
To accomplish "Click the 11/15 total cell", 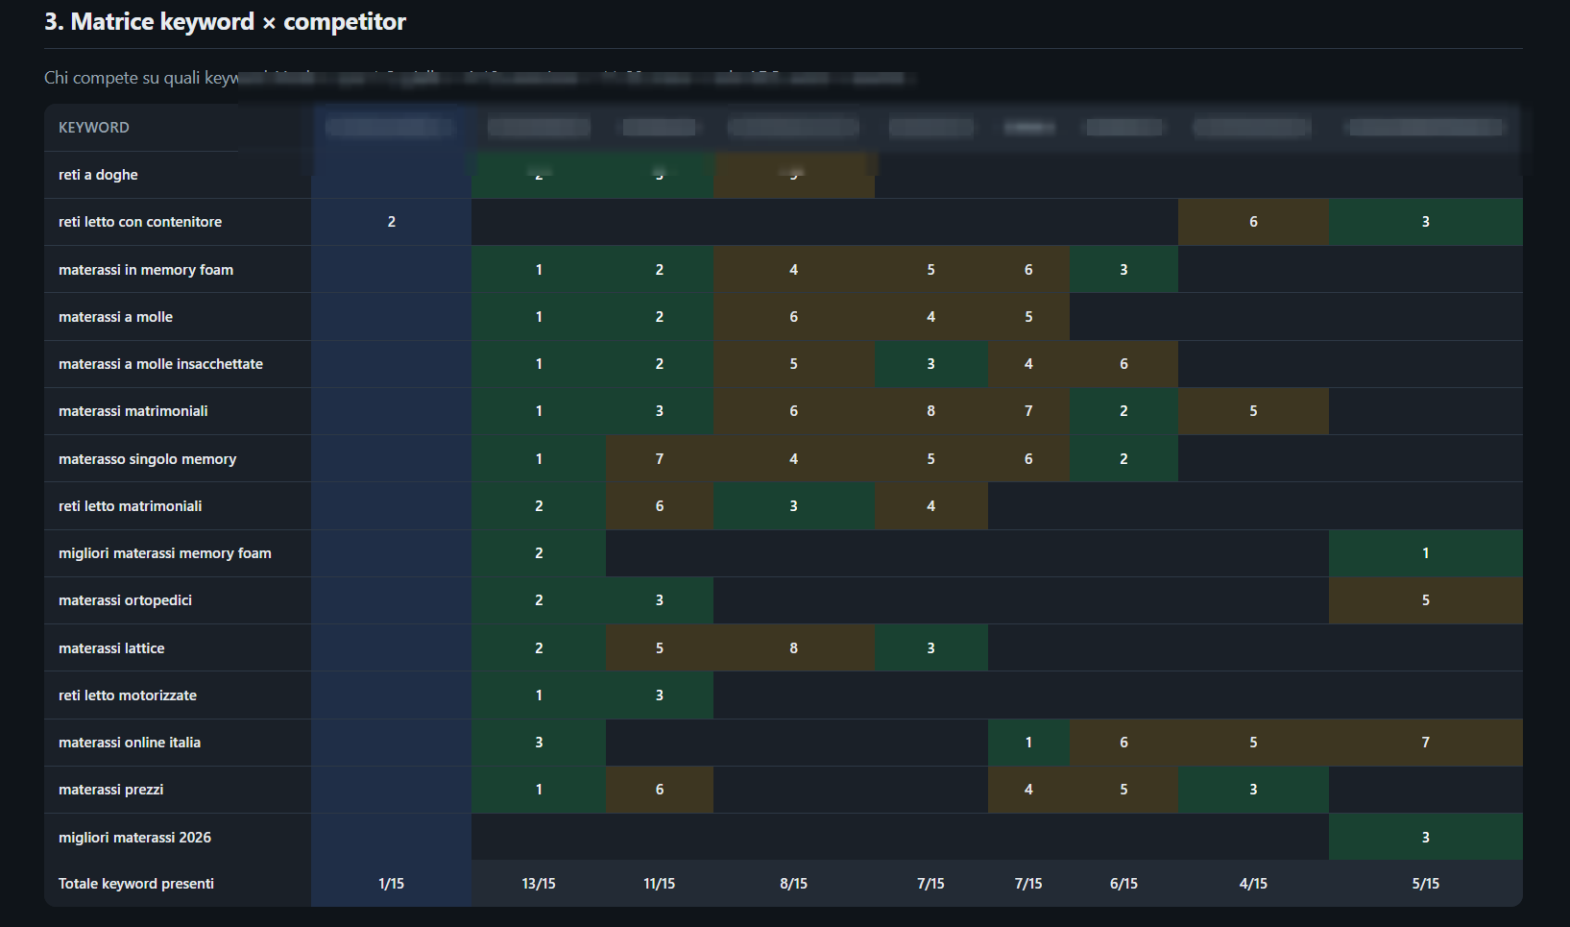I will click(x=660, y=884).
